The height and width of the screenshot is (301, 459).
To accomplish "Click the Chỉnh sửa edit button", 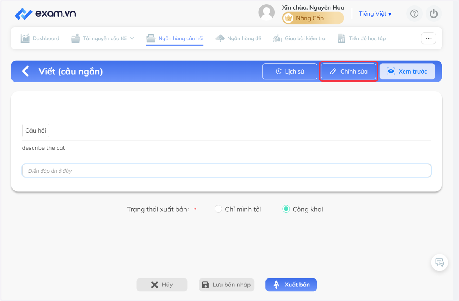I will pos(348,71).
